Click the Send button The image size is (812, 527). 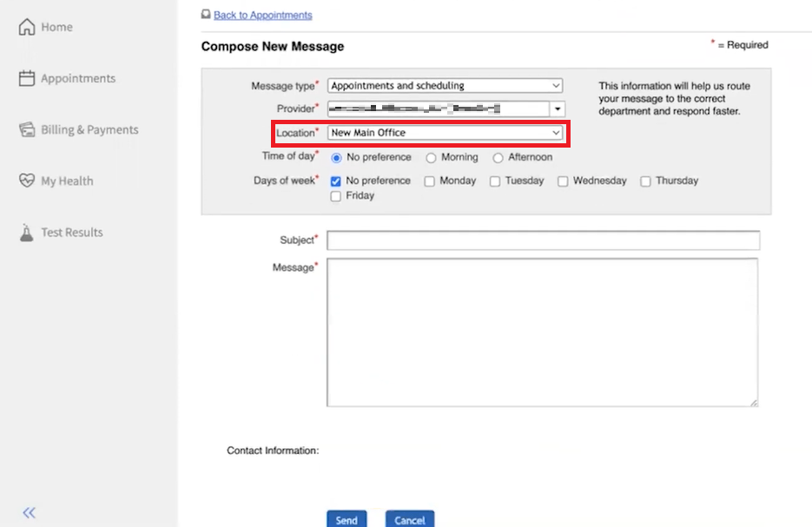pos(347,519)
